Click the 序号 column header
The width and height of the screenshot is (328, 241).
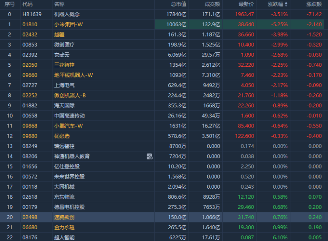9,4
